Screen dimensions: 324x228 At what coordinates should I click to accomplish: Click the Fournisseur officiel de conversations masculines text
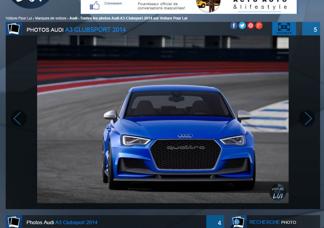[161, 6]
